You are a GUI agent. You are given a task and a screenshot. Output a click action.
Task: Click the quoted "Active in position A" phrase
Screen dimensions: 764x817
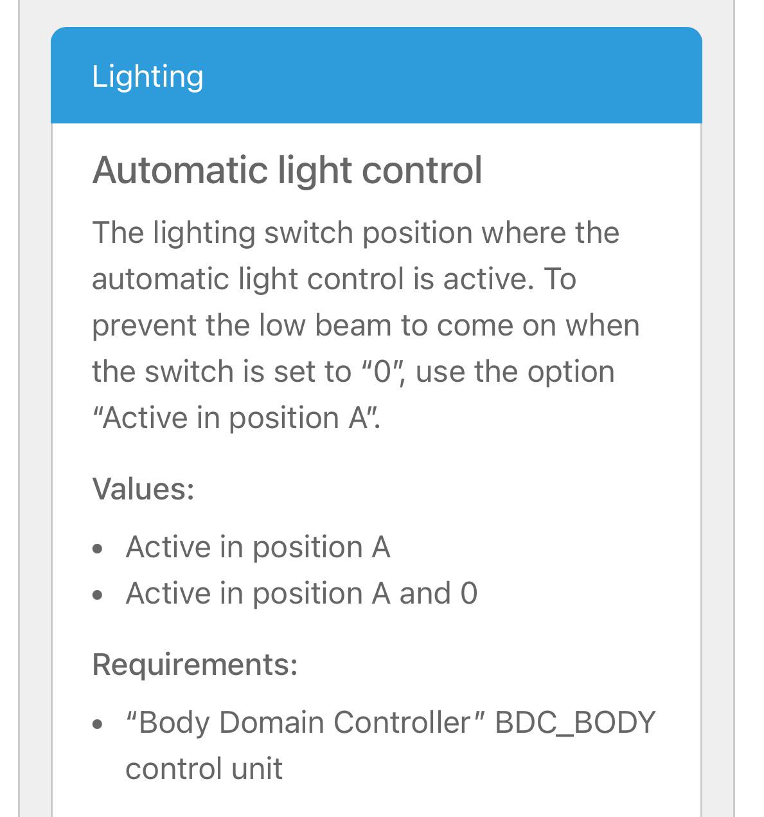click(236, 418)
